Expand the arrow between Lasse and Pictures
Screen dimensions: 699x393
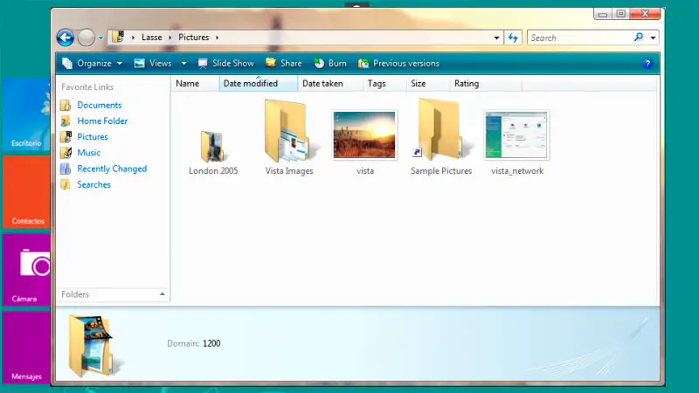point(170,38)
